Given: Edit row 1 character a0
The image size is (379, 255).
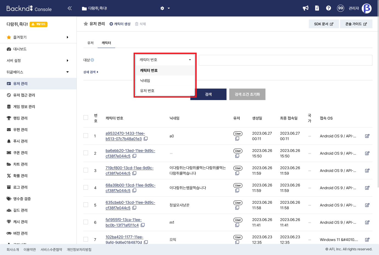Looking at the screenshot, I should (367, 136).
